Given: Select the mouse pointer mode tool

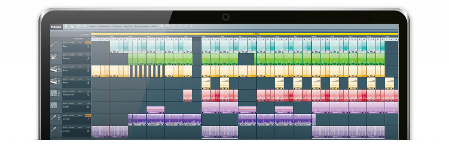Looking at the screenshot, I should click(x=192, y=27).
